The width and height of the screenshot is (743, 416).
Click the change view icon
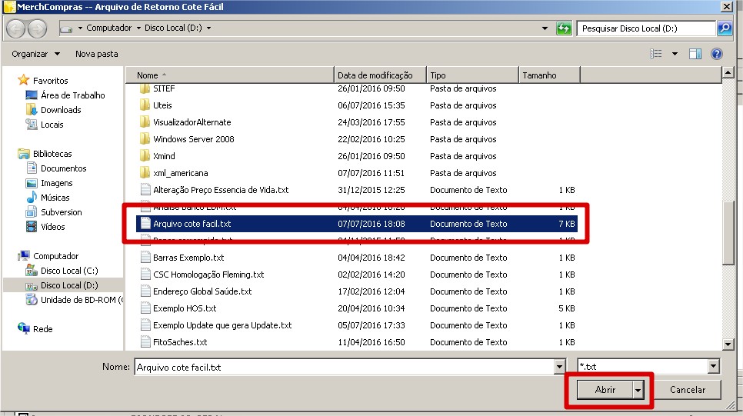tap(656, 54)
